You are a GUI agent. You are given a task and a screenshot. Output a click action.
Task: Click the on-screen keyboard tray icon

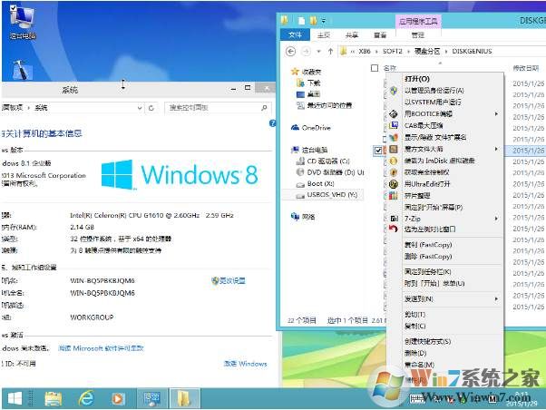(x=415, y=398)
